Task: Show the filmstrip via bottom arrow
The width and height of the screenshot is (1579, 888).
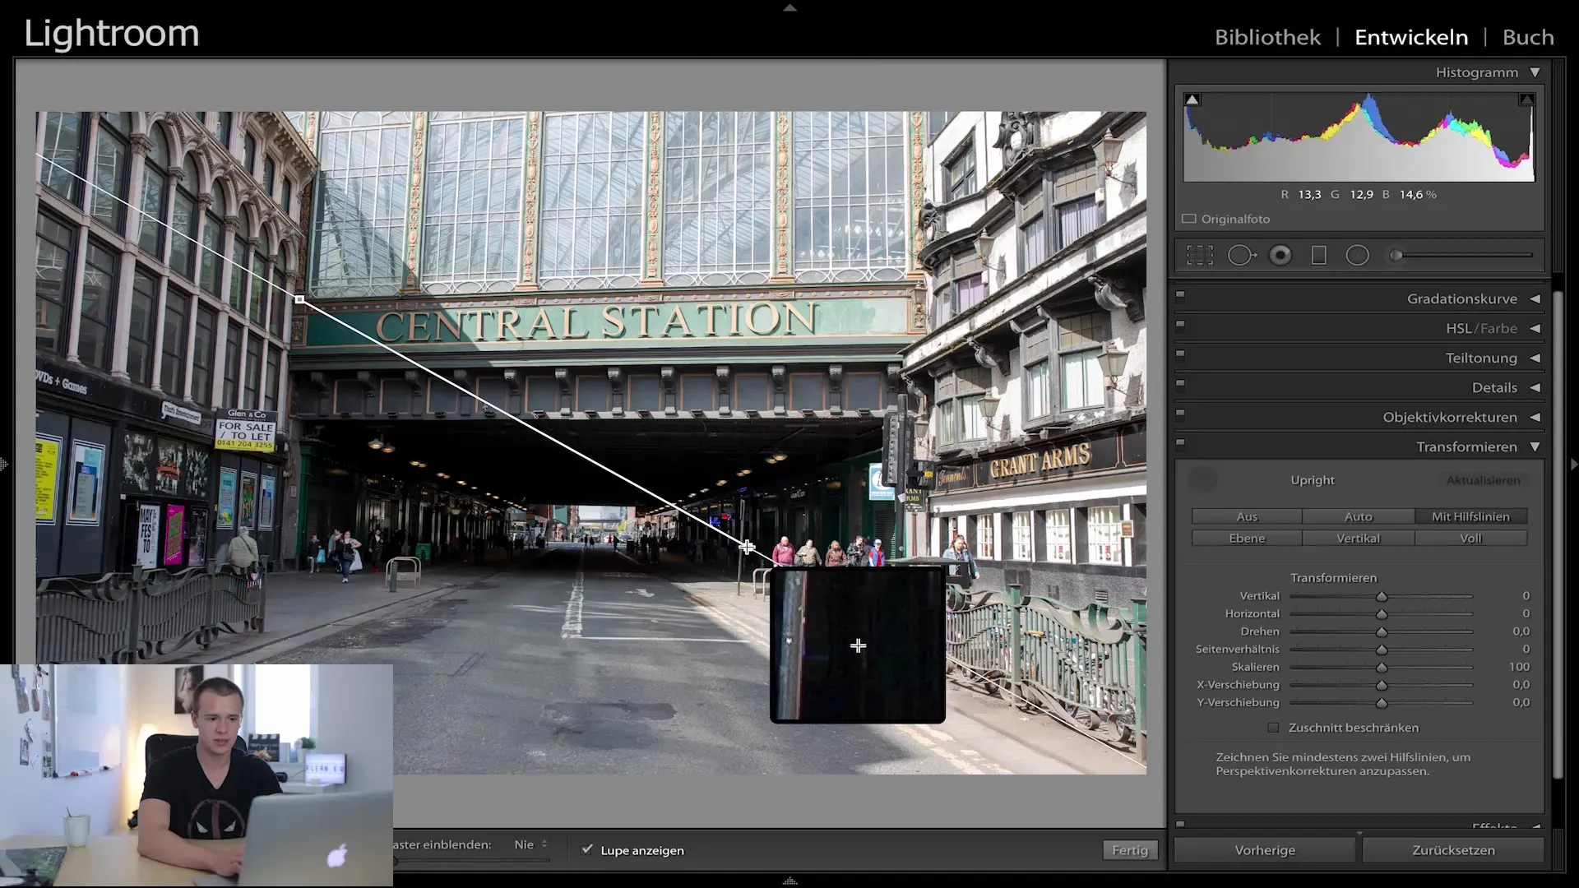Action: [789, 881]
